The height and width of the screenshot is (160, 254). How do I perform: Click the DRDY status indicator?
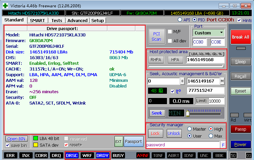(x=102, y=155)
